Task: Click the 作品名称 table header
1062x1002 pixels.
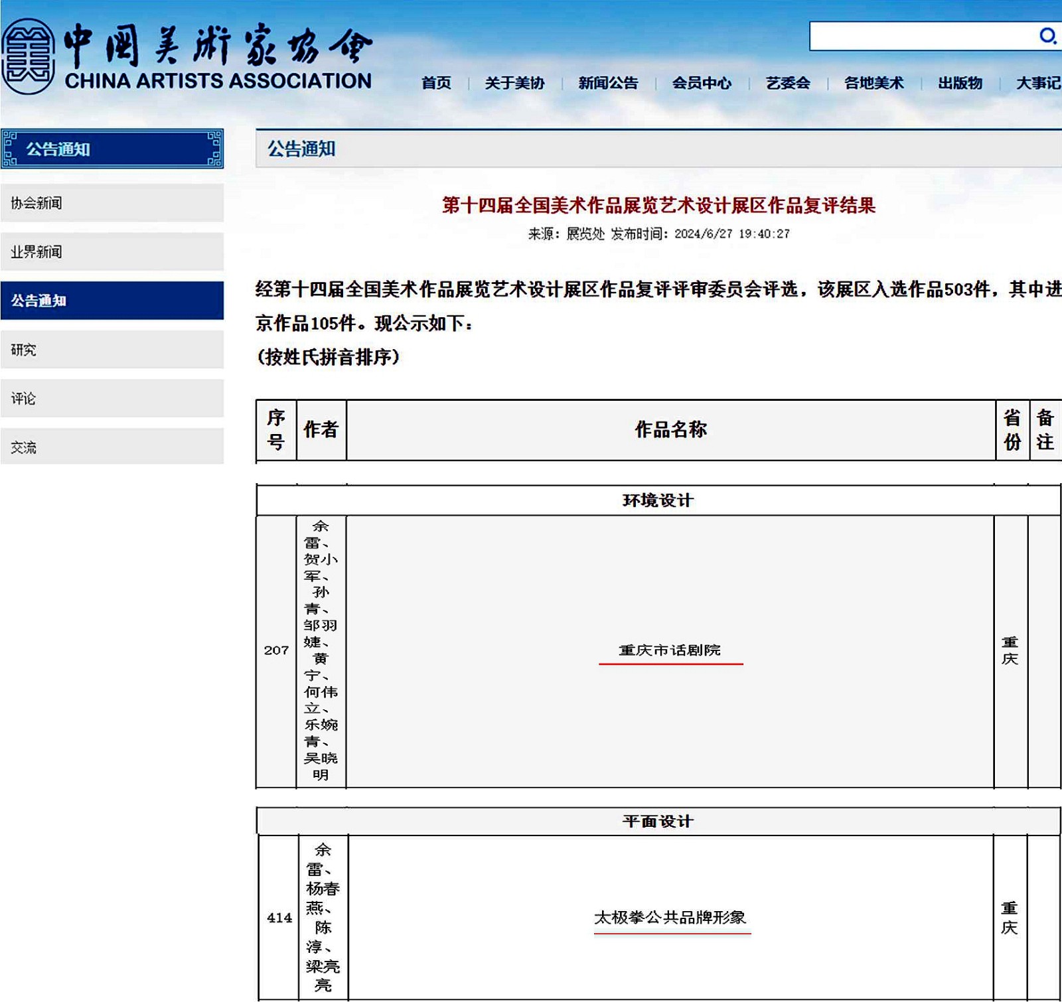Action: tap(671, 429)
